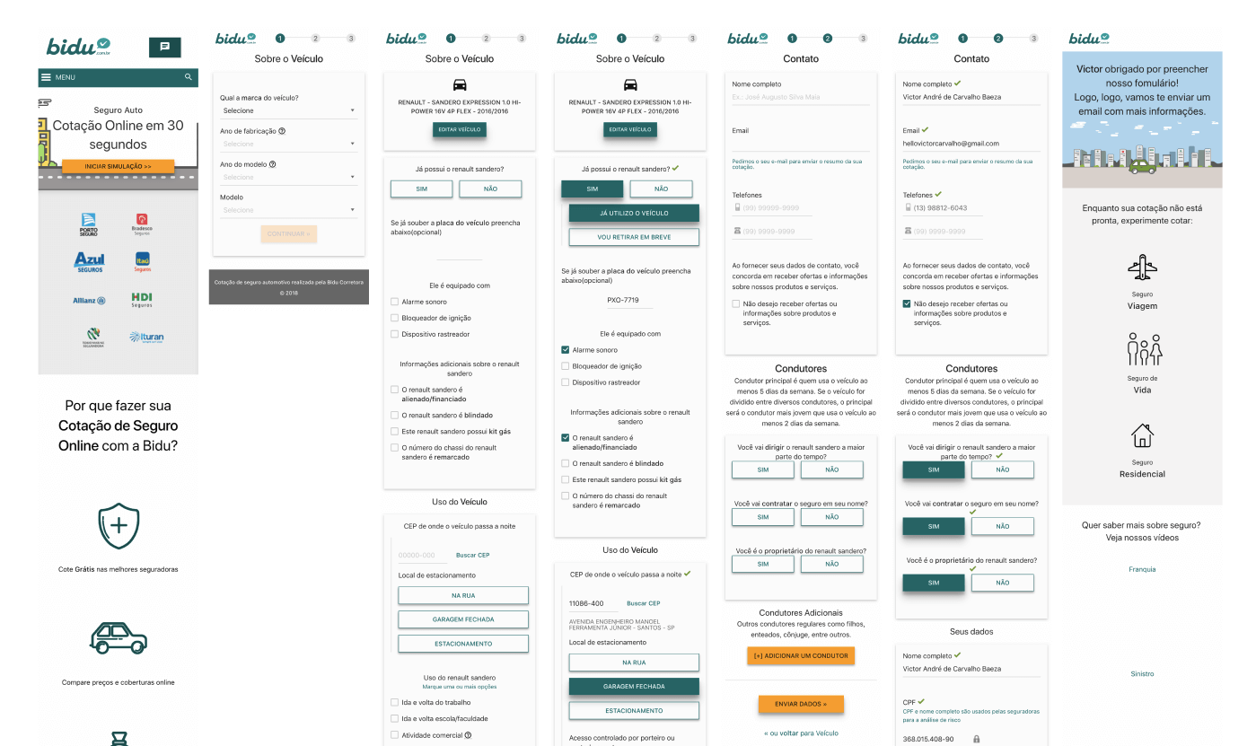Uncheck the ticked Não desejo receber ofertas box
This screenshot has width=1256, height=746.
907,304
